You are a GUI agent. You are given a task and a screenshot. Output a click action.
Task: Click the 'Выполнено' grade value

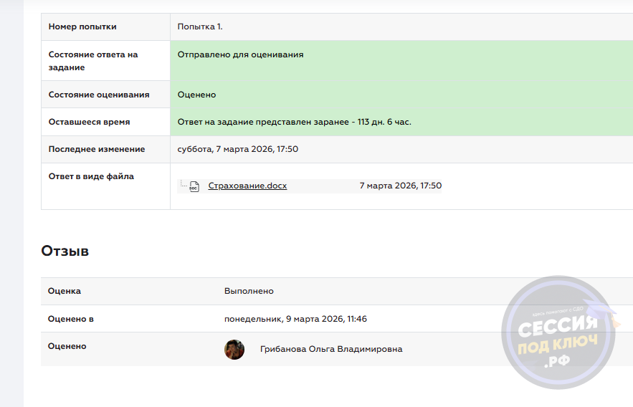point(249,291)
